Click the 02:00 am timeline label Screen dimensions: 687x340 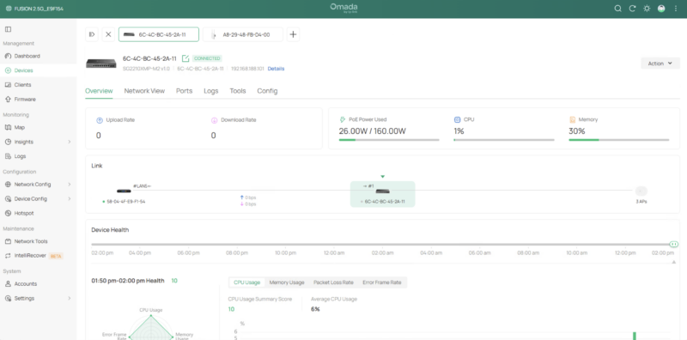[382, 253]
